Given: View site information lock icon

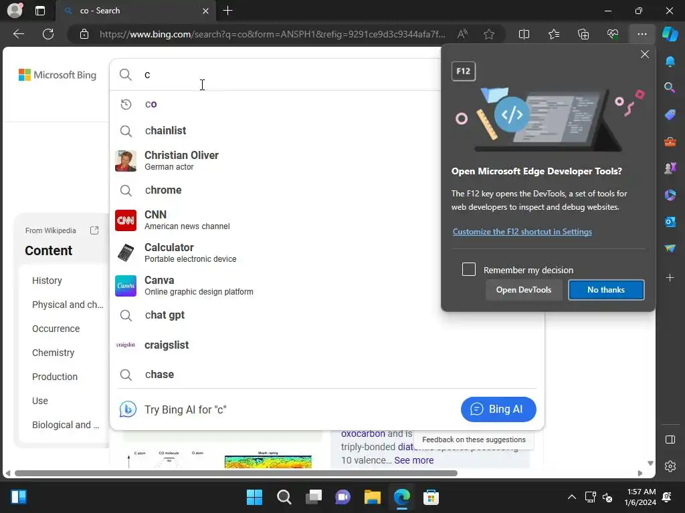Looking at the screenshot, I should [x=84, y=34].
